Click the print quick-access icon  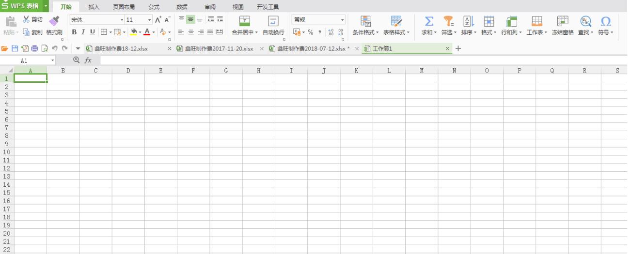pos(34,48)
